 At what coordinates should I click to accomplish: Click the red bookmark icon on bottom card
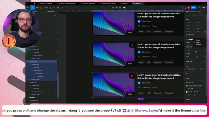click(x=132, y=76)
